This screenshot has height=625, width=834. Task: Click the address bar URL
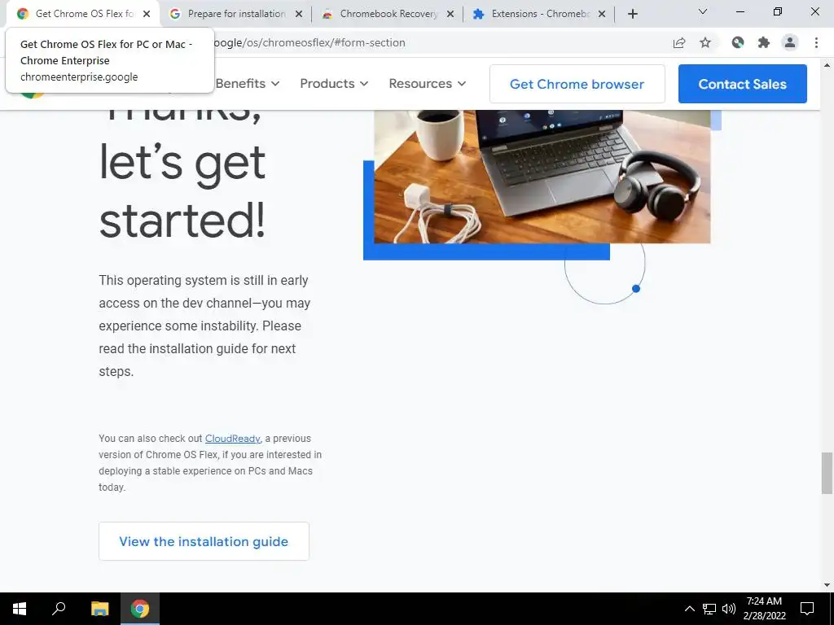coord(309,42)
